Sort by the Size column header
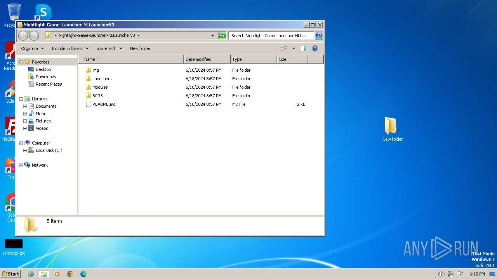The height and width of the screenshot is (279, 497). 292,59
